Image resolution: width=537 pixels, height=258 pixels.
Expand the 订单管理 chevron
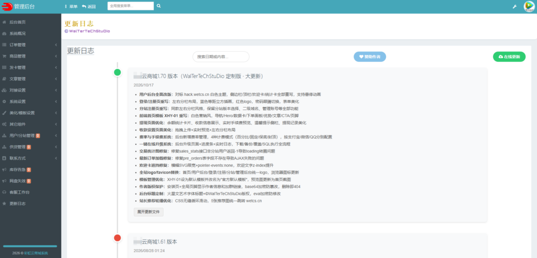tap(56, 45)
